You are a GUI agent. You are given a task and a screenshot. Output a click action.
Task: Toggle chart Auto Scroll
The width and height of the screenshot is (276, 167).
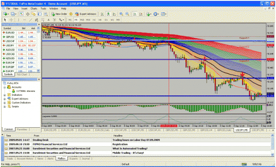[x=135, y=14]
